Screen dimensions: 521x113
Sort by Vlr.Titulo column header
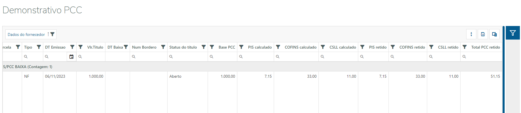95,47
